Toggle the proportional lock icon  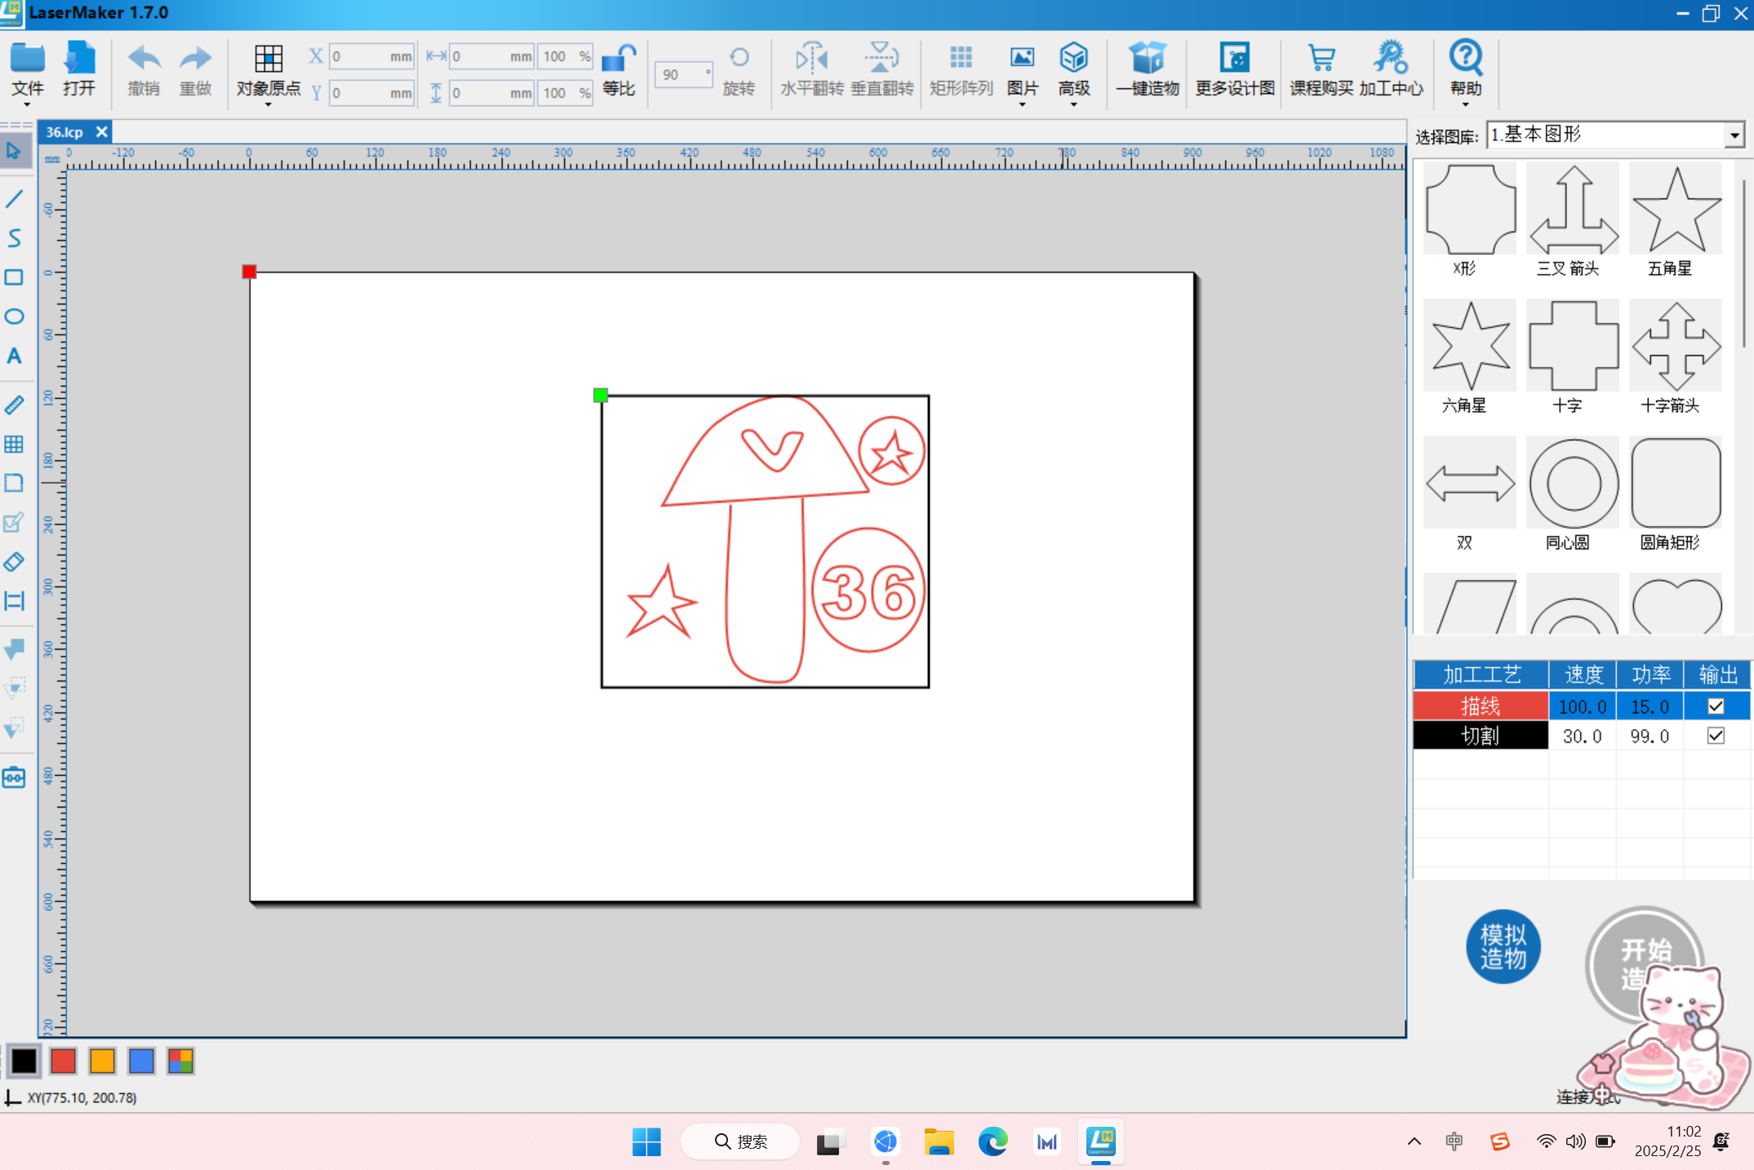coord(618,60)
